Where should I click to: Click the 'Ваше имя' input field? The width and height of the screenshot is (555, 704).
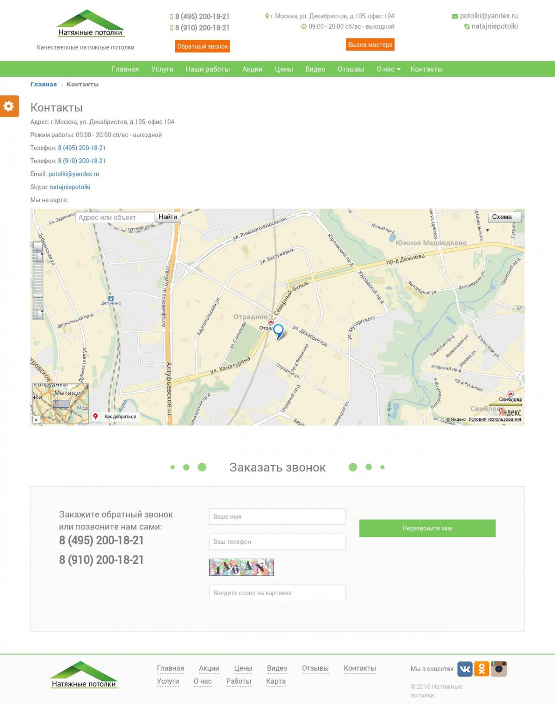(x=277, y=516)
